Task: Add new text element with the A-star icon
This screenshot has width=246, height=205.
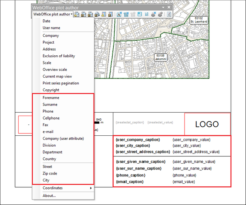Action: [120, 14]
